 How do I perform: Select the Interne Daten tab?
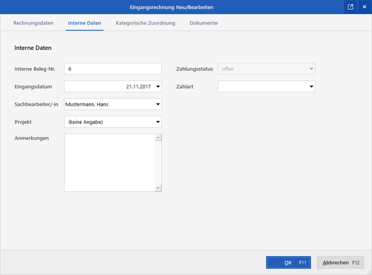coord(84,23)
